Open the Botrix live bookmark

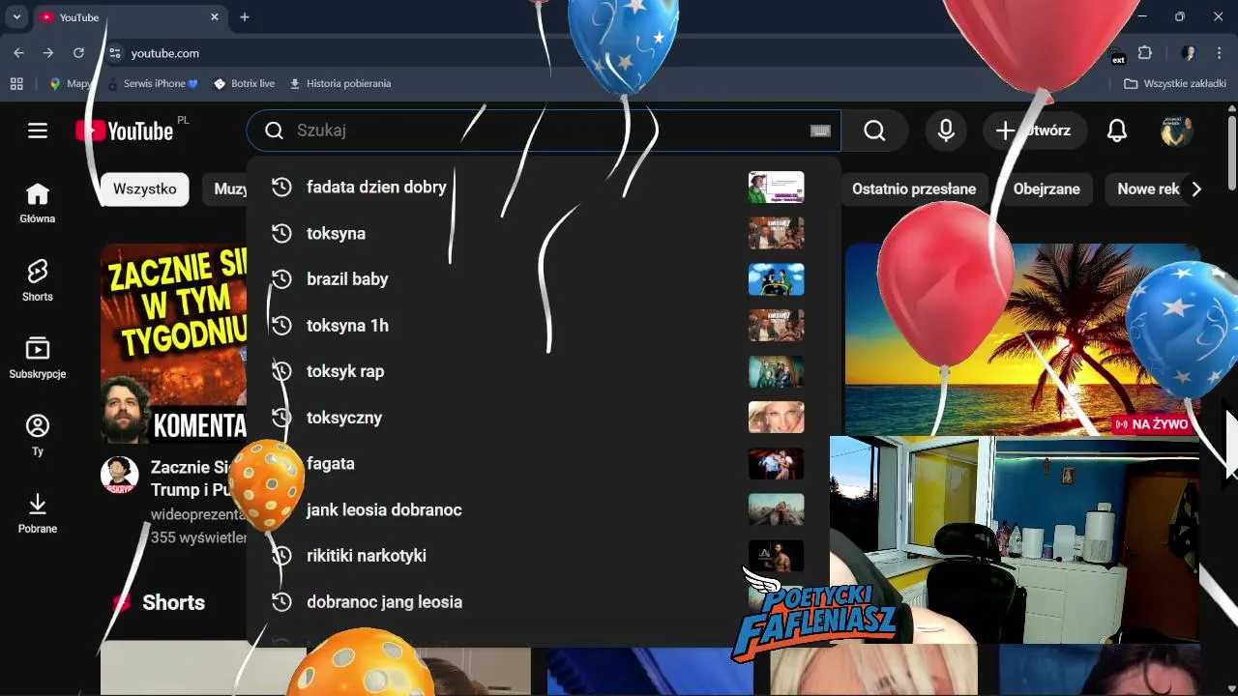click(x=245, y=84)
